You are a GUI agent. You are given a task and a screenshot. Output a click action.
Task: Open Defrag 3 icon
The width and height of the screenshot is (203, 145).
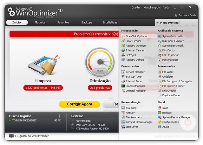(x=123, y=55)
